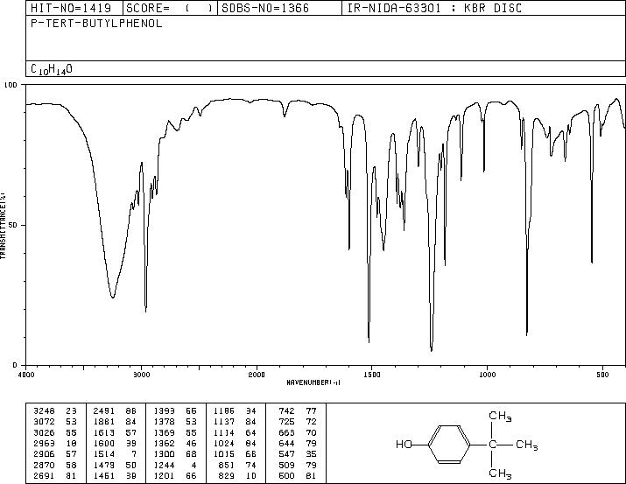The image size is (626, 484).
Task: Select the 1461 peak entry in table
Action: [115, 475]
